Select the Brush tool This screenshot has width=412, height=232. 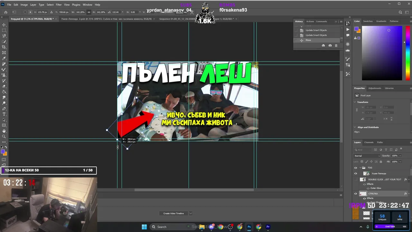(x=4, y=69)
